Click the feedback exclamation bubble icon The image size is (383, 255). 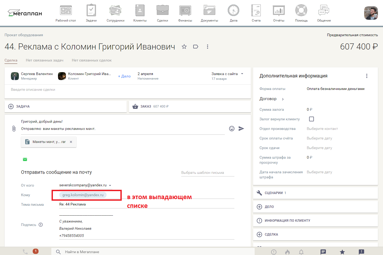[x=361, y=252]
